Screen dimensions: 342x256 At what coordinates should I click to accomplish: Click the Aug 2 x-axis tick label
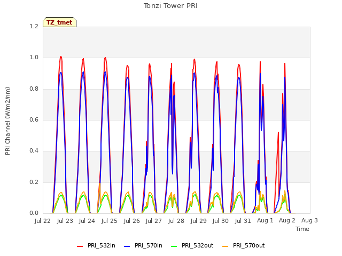[287, 220]
